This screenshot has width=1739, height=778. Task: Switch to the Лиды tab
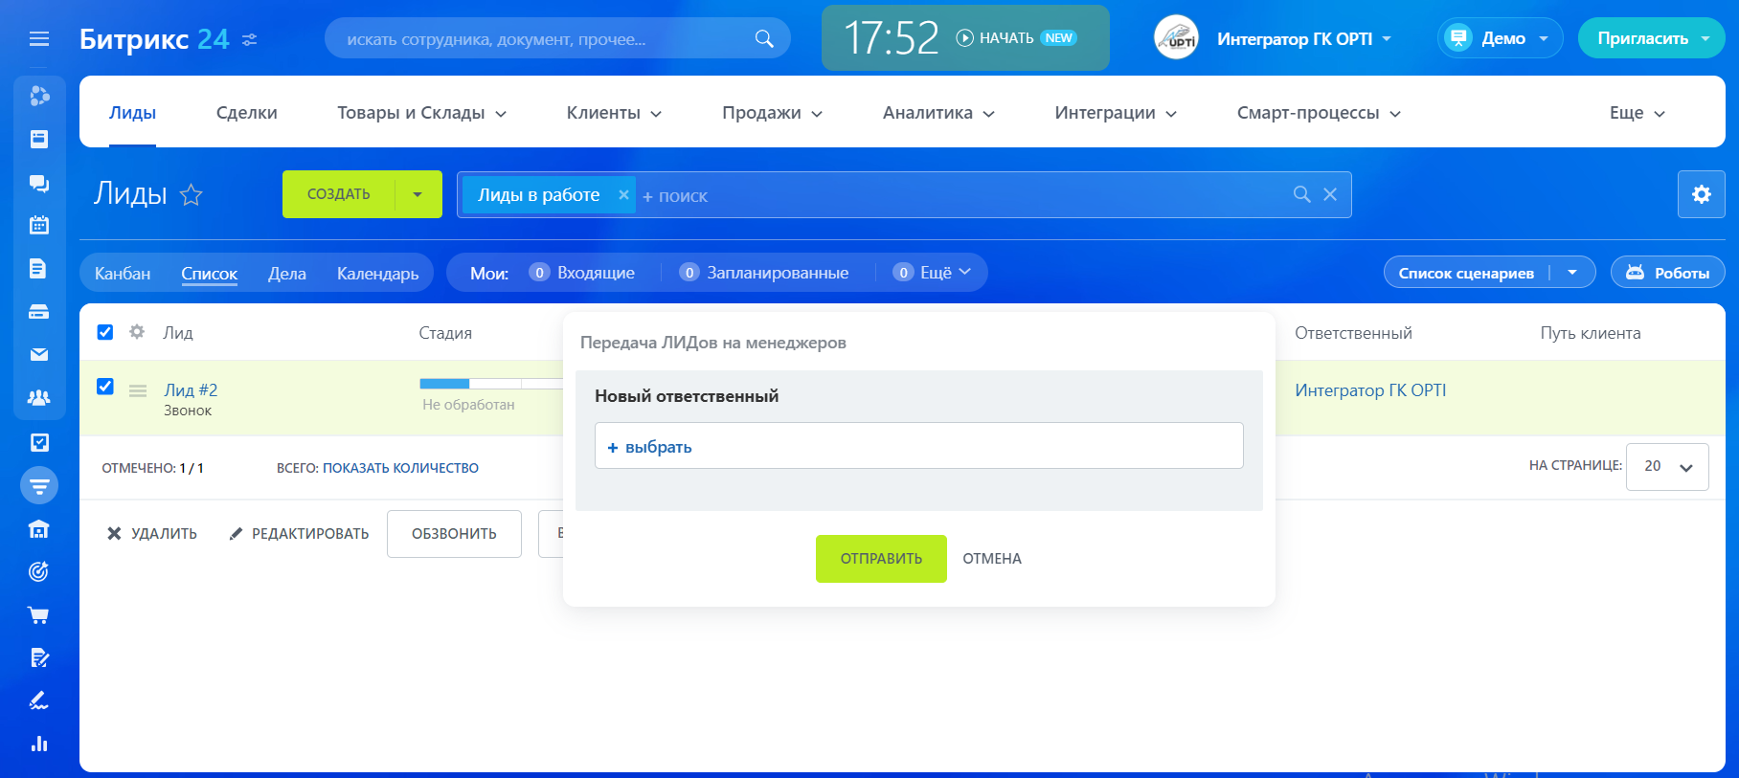coord(132,113)
